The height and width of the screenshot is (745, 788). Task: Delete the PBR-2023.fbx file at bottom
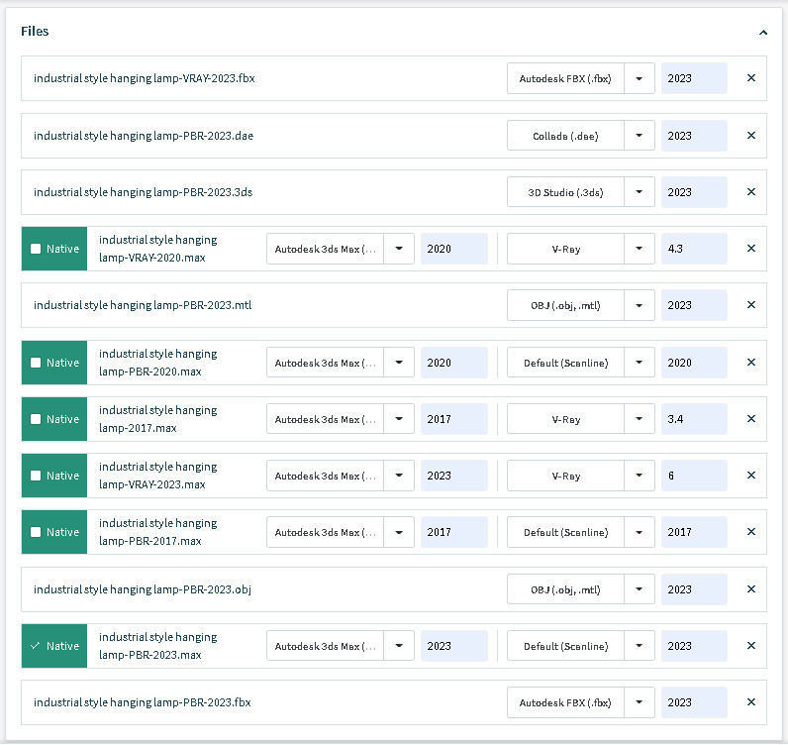[x=750, y=702]
